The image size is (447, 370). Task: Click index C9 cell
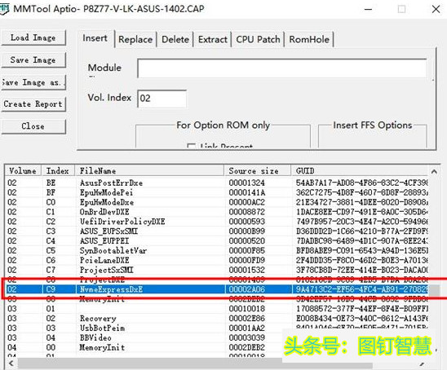click(51, 289)
